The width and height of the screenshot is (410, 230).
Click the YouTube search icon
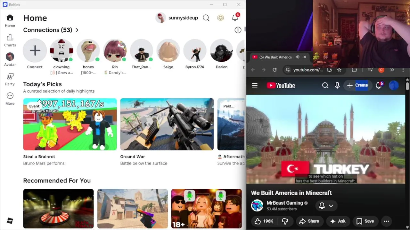[325, 85]
